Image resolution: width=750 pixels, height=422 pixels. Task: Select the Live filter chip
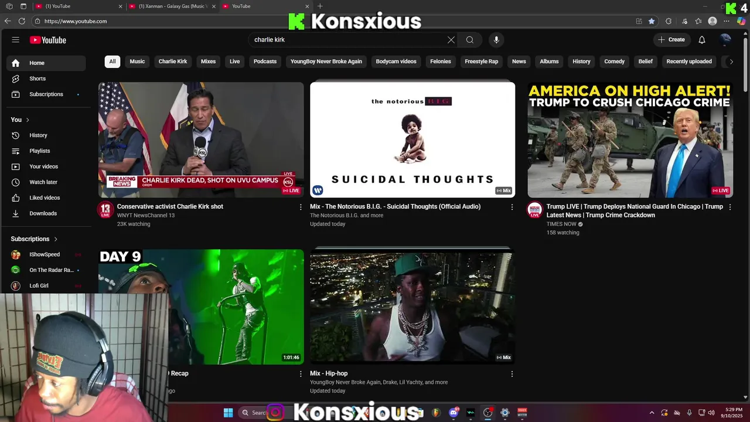[235, 62]
